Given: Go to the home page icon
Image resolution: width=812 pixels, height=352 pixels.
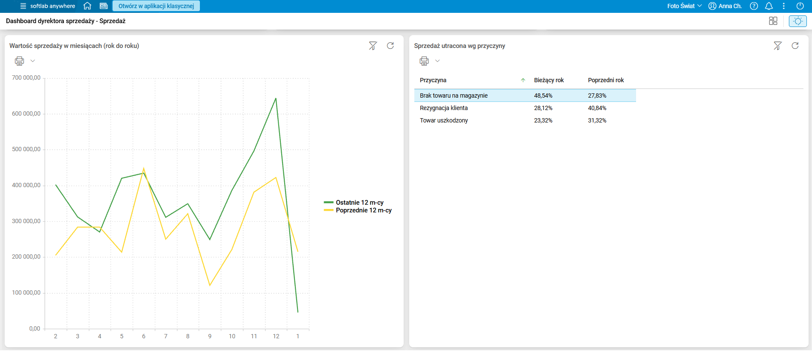Looking at the screenshot, I should [x=87, y=6].
